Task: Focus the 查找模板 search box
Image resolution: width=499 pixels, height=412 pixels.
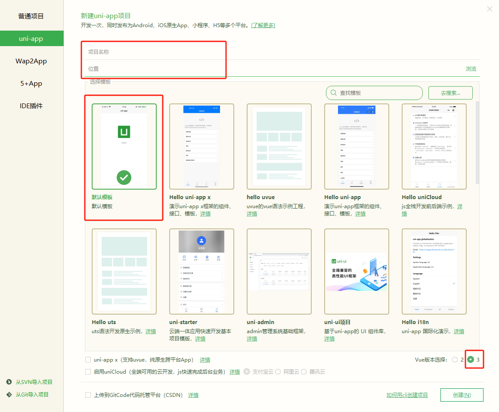Action: coord(374,93)
